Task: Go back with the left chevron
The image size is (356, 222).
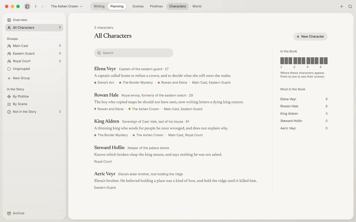Action: pos(36,6)
